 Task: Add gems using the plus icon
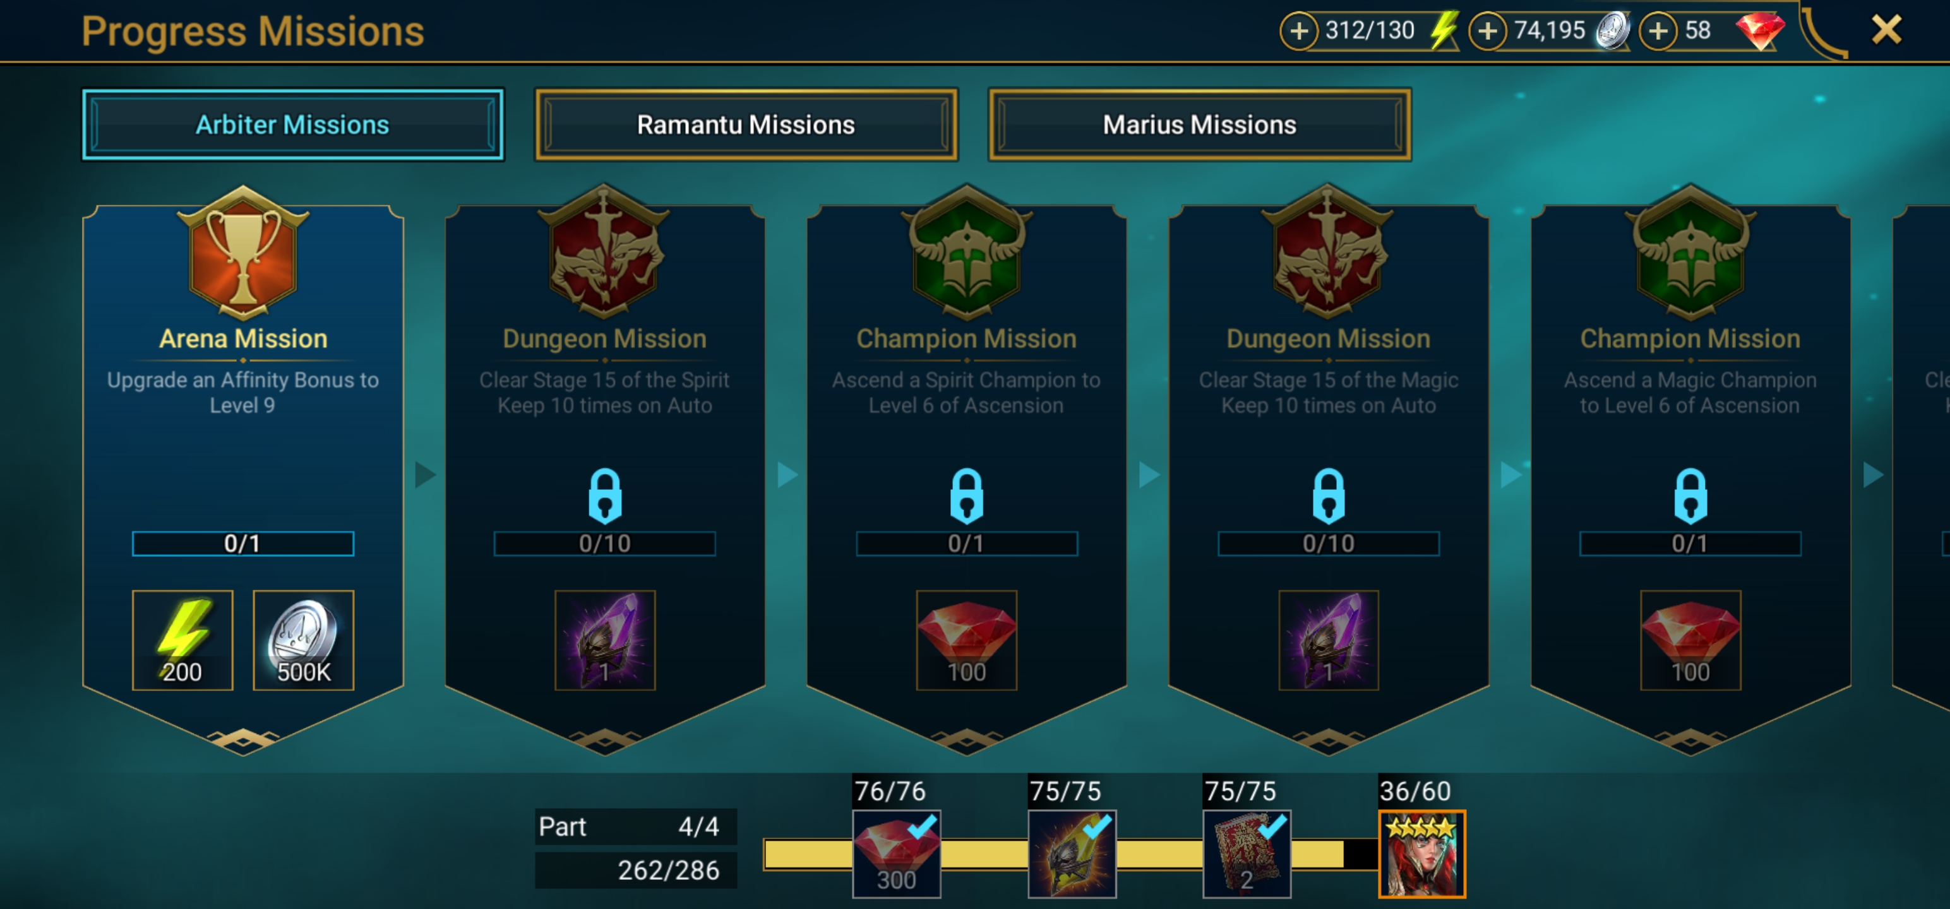tap(1658, 31)
